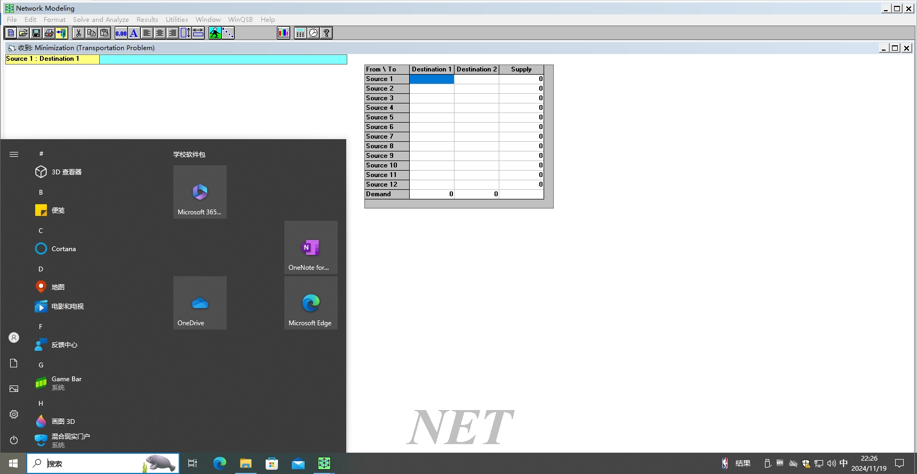Click the New Problem toolbar icon
The width and height of the screenshot is (917, 474).
(x=10, y=33)
